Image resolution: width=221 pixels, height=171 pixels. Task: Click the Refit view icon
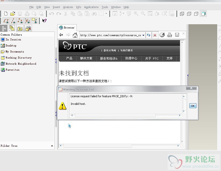pyautogui.click(x=150, y=14)
